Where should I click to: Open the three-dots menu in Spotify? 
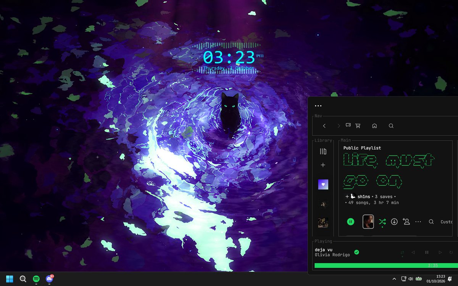click(318, 106)
